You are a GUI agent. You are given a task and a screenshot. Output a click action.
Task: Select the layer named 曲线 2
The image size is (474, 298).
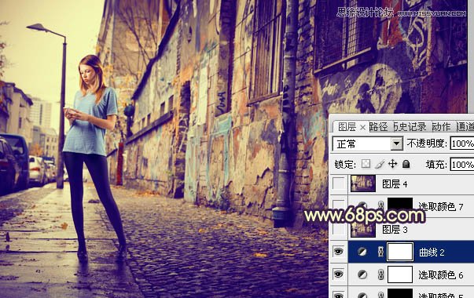pyautogui.click(x=432, y=253)
